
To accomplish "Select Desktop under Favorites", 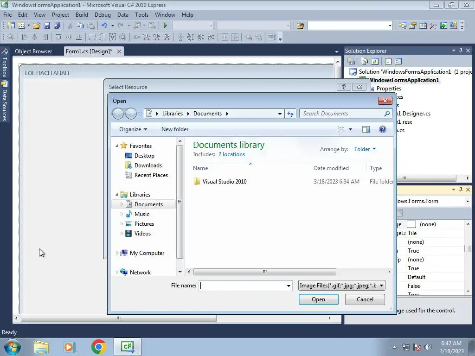I will [x=144, y=156].
